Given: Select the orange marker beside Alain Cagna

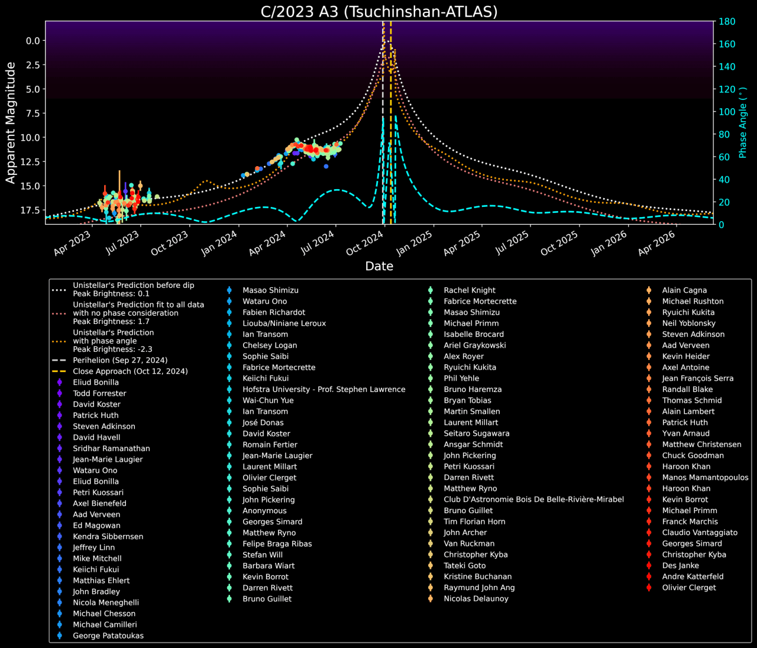Looking at the screenshot, I should [x=648, y=290].
